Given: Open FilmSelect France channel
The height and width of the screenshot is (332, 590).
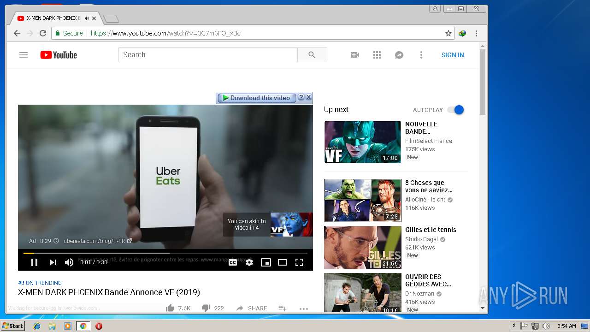Looking at the screenshot, I should click(429, 141).
